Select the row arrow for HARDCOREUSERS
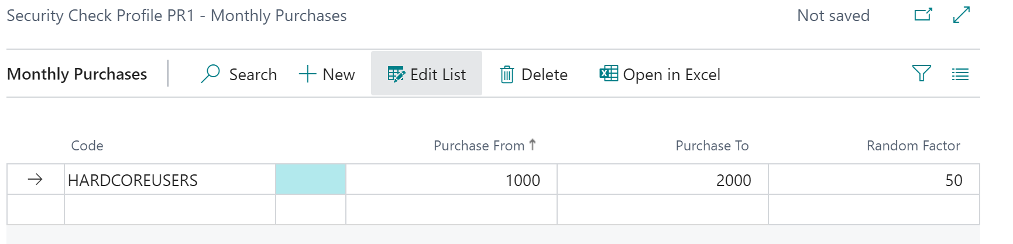The width and height of the screenshot is (1013, 244). [35, 180]
